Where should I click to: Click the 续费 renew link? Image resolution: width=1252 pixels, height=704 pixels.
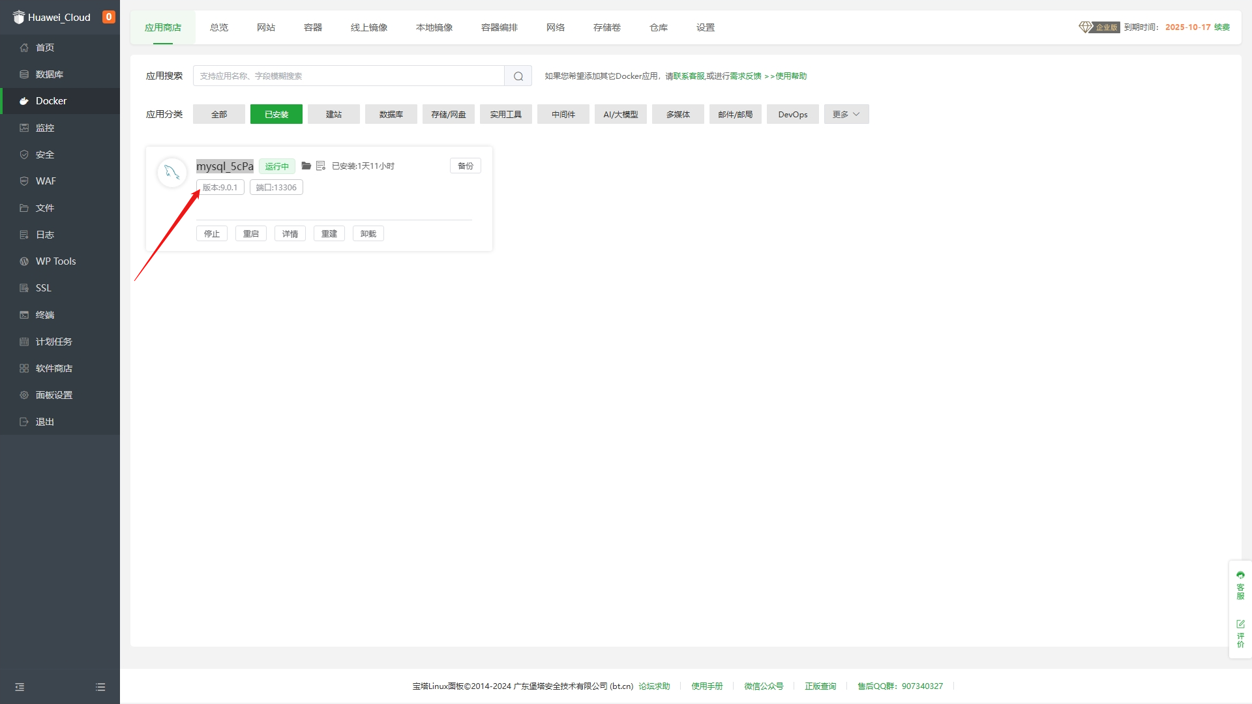[1222, 27]
